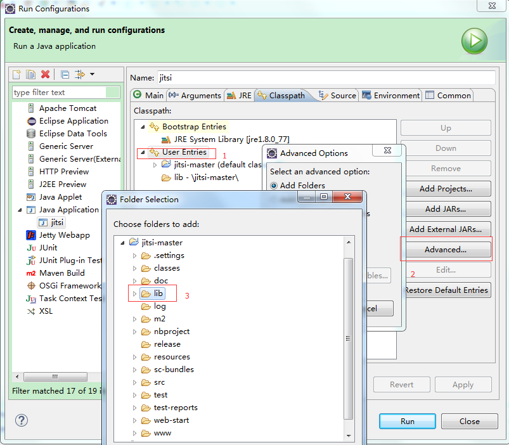
Task: Click the Help question mark icon
Action: (x=22, y=420)
